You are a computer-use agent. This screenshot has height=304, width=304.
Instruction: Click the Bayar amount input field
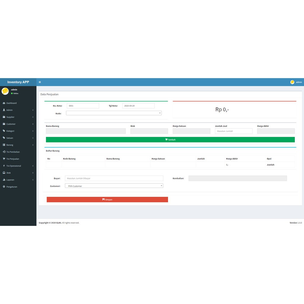(x=114, y=178)
